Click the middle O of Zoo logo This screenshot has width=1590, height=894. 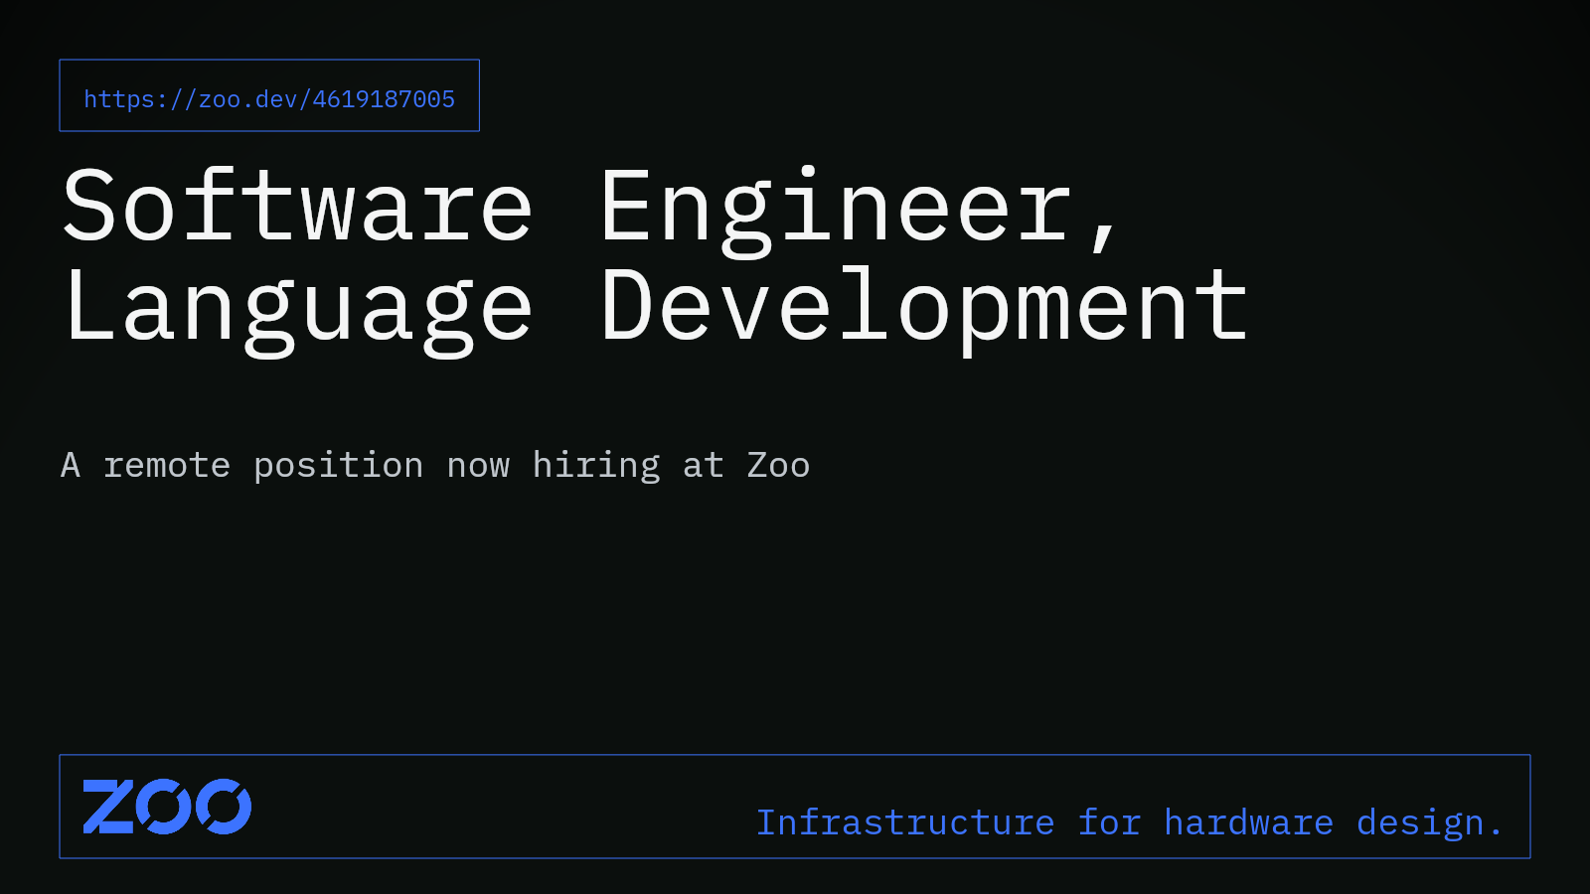(x=164, y=807)
